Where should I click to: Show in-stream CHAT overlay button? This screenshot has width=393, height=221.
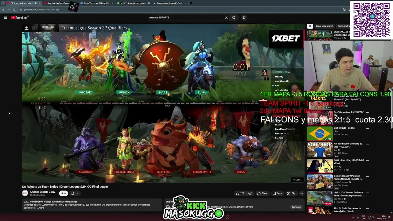tap(298, 180)
